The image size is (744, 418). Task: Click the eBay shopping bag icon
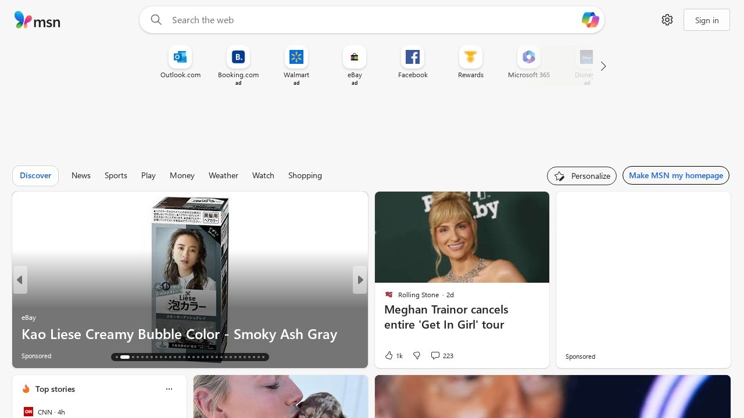click(x=355, y=57)
